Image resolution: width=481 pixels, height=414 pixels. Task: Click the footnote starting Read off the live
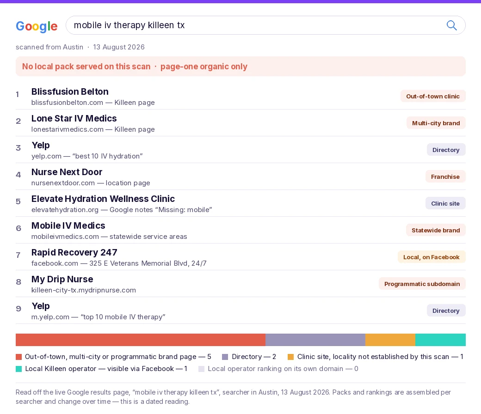(234, 397)
